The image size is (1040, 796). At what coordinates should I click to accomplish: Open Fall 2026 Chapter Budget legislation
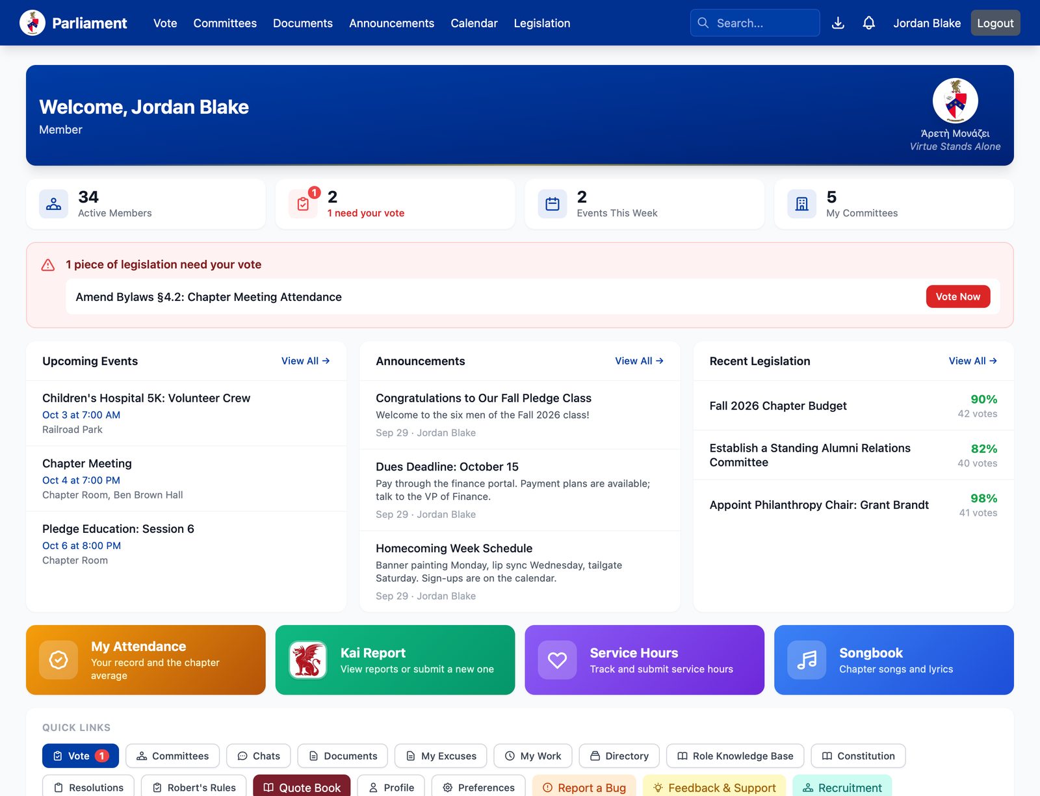point(853,406)
